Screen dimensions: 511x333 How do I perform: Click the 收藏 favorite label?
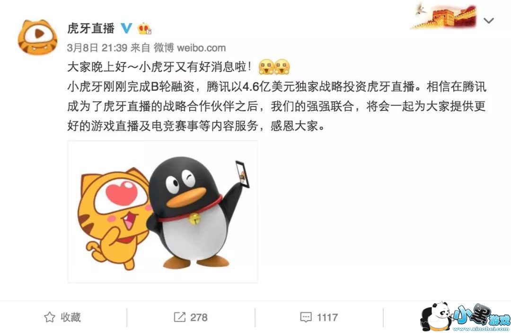[x=70, y=317]
